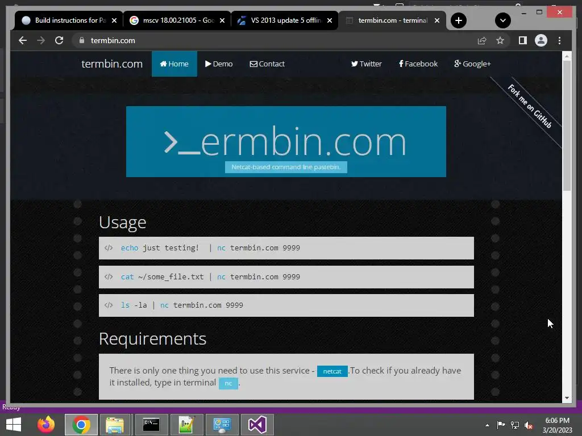The height and width of the screenshot is (436, 582).
Task: Click the netcat badge
Action: pos(332,371)
